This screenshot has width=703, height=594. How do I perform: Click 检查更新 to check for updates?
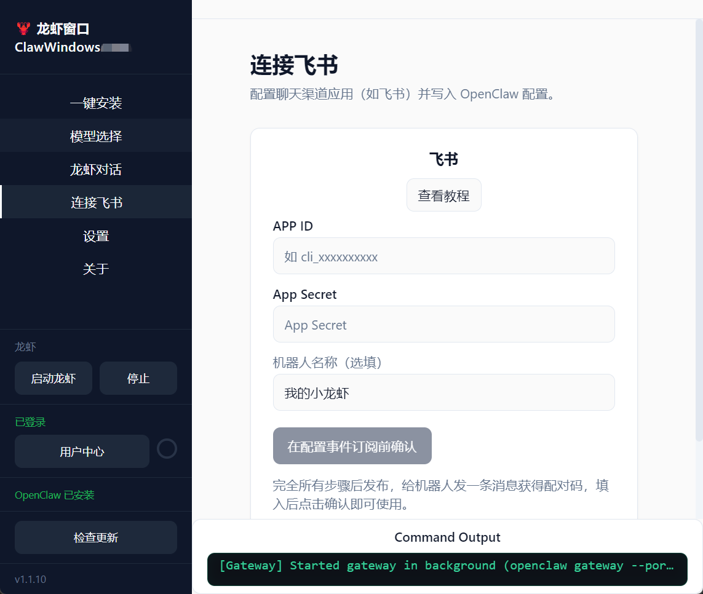pyautogui.click(x=96, y=537)
